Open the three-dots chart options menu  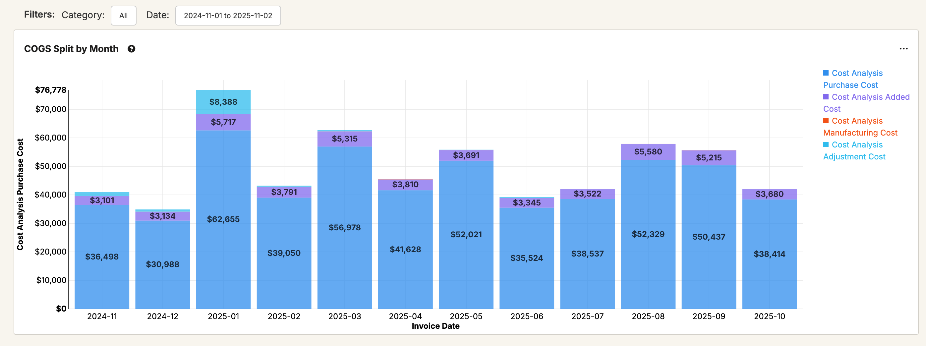pos(903,49)
